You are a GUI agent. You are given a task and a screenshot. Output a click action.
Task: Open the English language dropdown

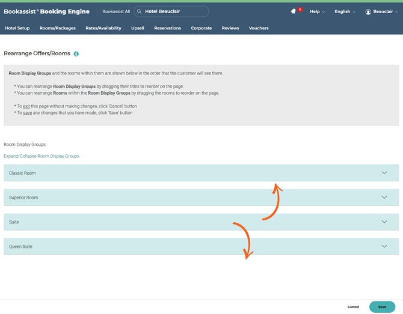coord(345,11)
